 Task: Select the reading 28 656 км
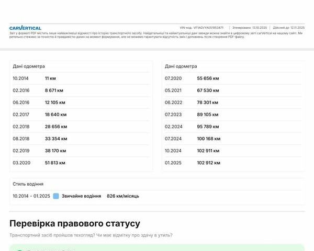[x=56, y=127]
